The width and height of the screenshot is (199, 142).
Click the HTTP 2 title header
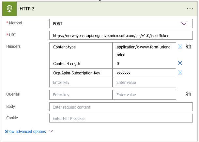point(27,9)
